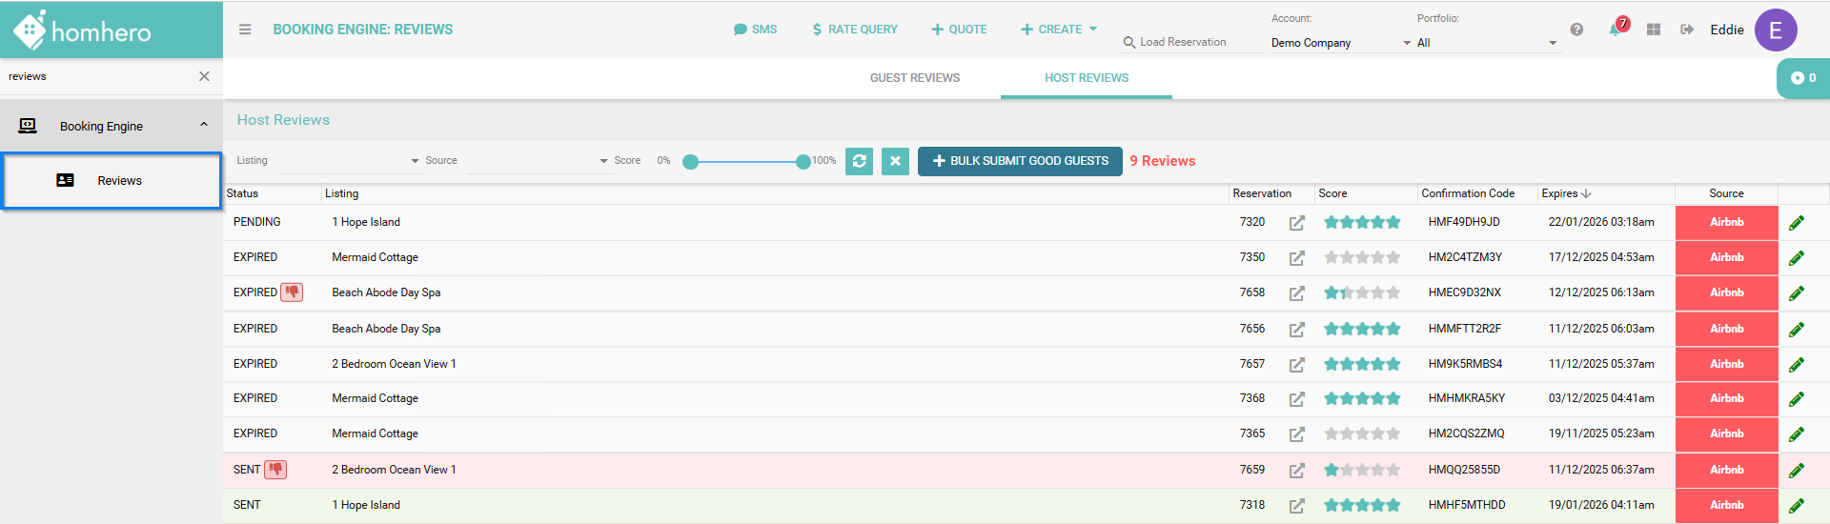Click the green refresh filters icon
Image resolution: width=1830 pixels, height=524 pixels.
[x=859, y=161]
